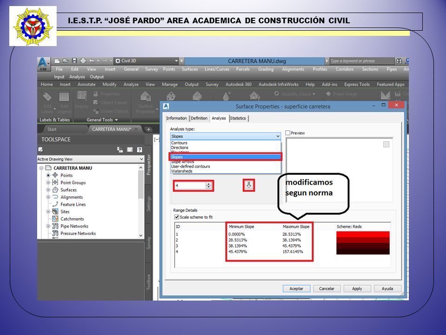Screen dimensions: 446x335
Task: Run the analysis with the down-arrow button
Action: pyautogui.click(x=249, y=186)
